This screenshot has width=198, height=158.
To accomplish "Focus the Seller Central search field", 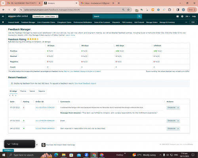I will [115, 16].
